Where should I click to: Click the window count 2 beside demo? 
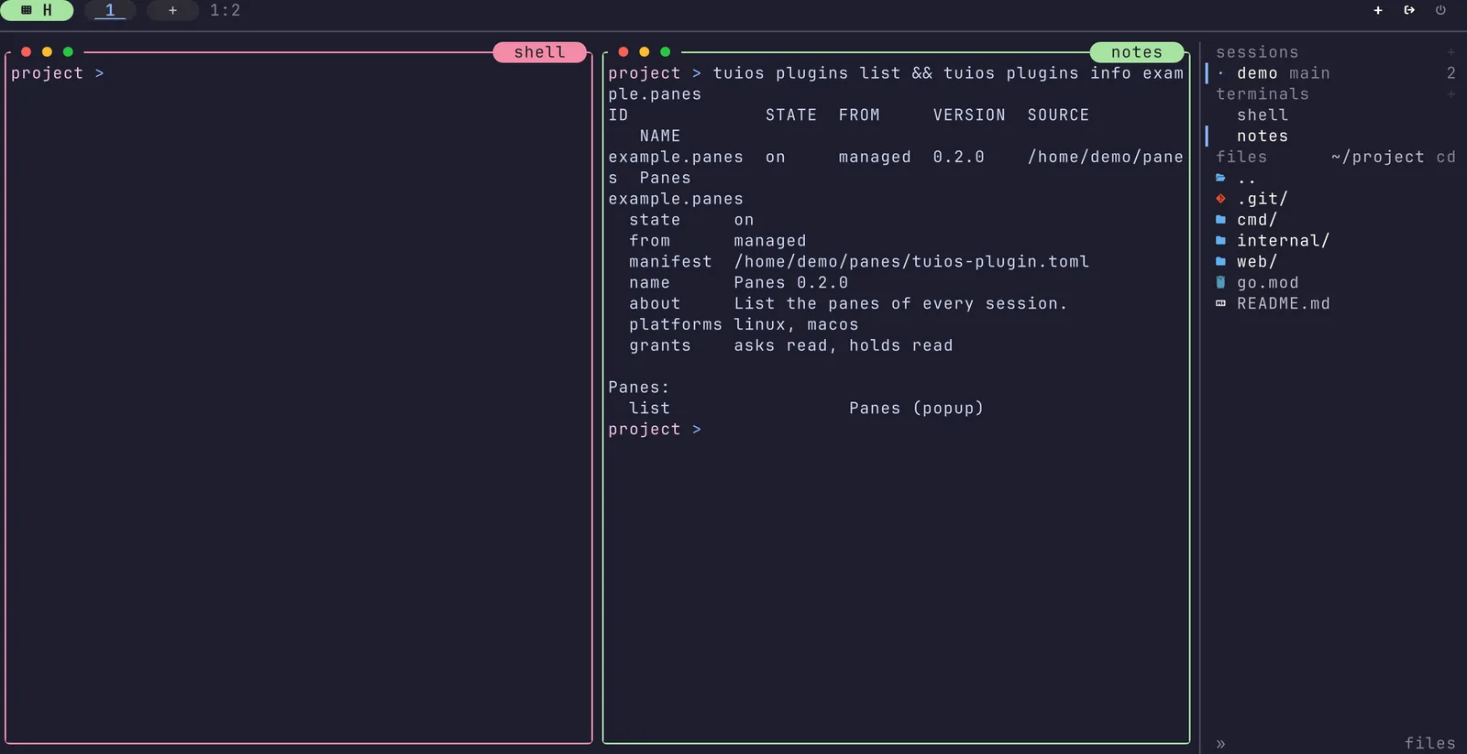[1451, 73]
